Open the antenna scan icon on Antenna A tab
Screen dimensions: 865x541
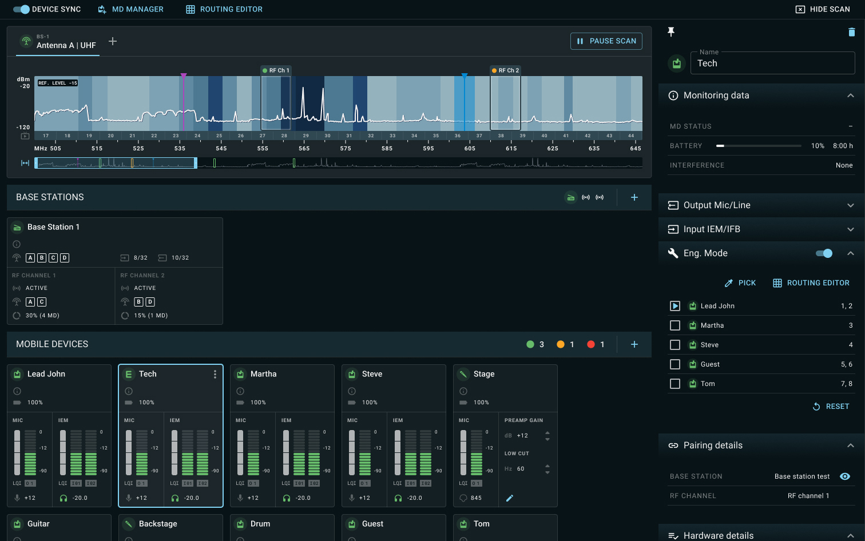(27, 41)
